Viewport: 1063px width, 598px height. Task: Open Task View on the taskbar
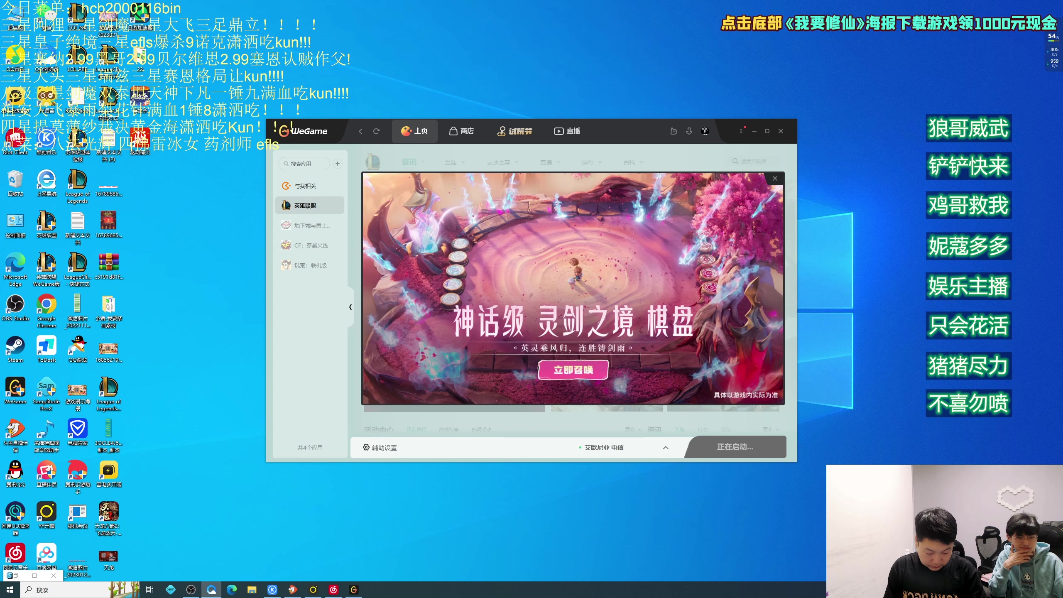coord(149,590)
